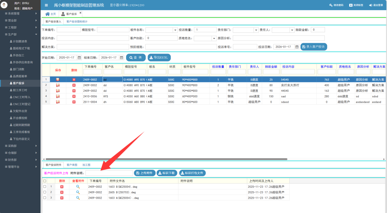Open calendar picker for 开始日期
The image size is (387, 213).
click(79, 57)
